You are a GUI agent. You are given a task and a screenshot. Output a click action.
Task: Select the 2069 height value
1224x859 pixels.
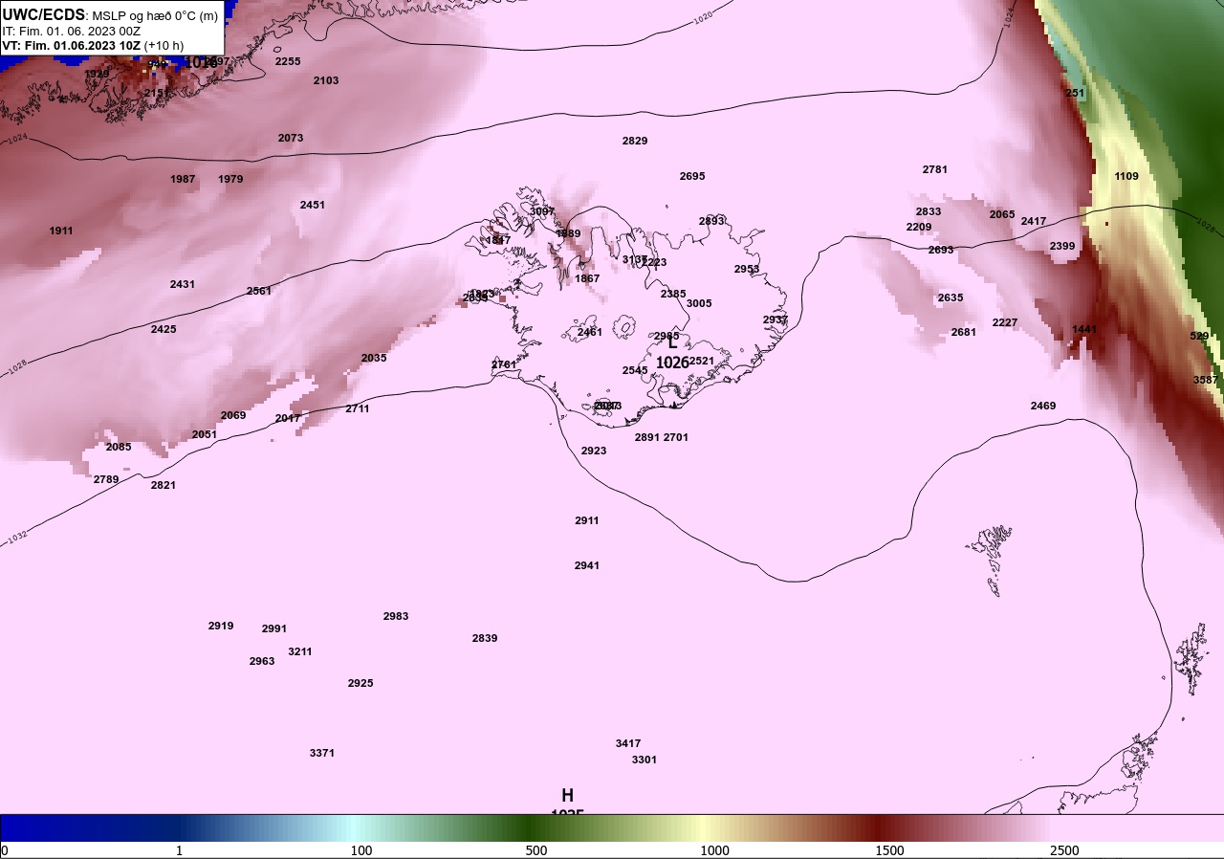pos(233,415)
